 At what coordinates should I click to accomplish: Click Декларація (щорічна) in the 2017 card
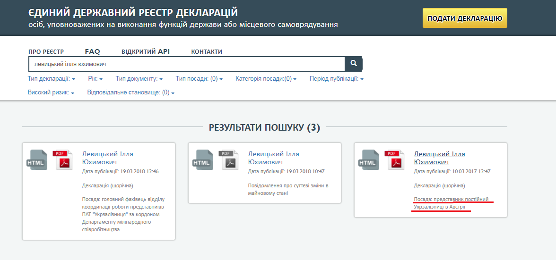(x=439, y=185)
